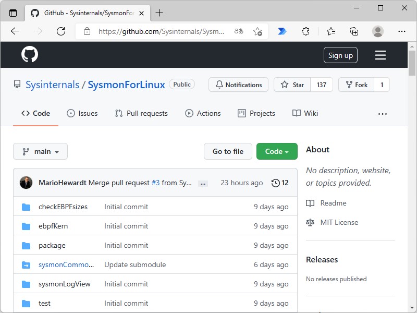Open MarioHewardt's avatar thumbnail
Image resolution: width=417 pixels, height=313 pixels.
[x=26, y=183]
